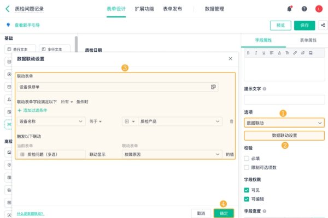Open the help question mark icon
The image size is (328, 218).
tap(304, 9)
